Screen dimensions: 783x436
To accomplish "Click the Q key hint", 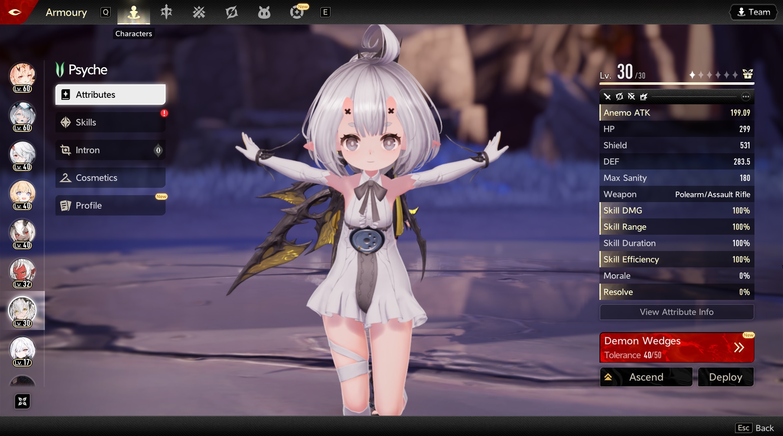I will click(106, 12).
